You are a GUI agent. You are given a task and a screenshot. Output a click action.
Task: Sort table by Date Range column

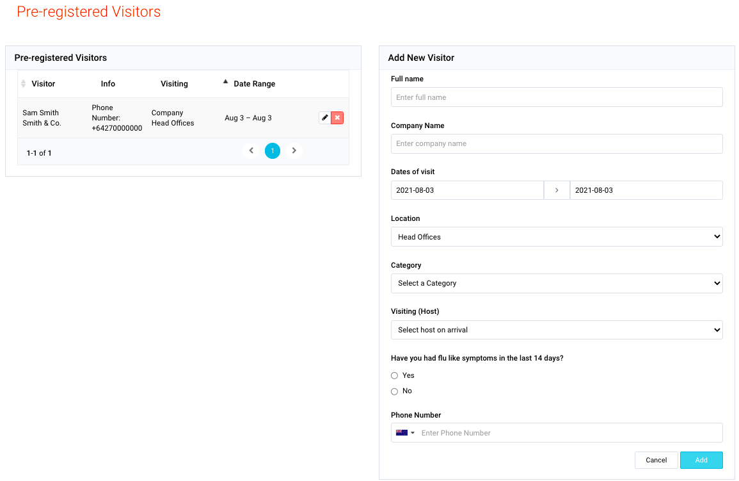point(250,83)
